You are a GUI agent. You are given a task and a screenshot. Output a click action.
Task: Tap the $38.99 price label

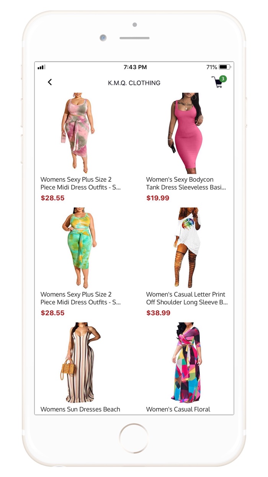coord(158,313)
